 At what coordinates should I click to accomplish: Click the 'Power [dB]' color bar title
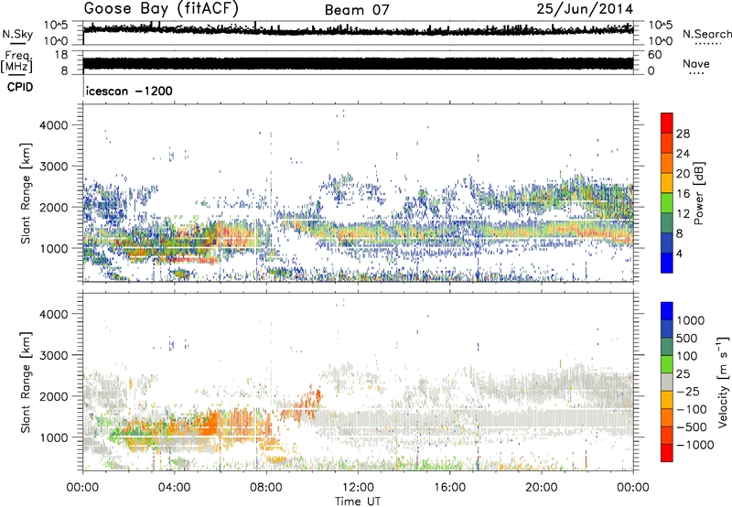click(698, 193)
